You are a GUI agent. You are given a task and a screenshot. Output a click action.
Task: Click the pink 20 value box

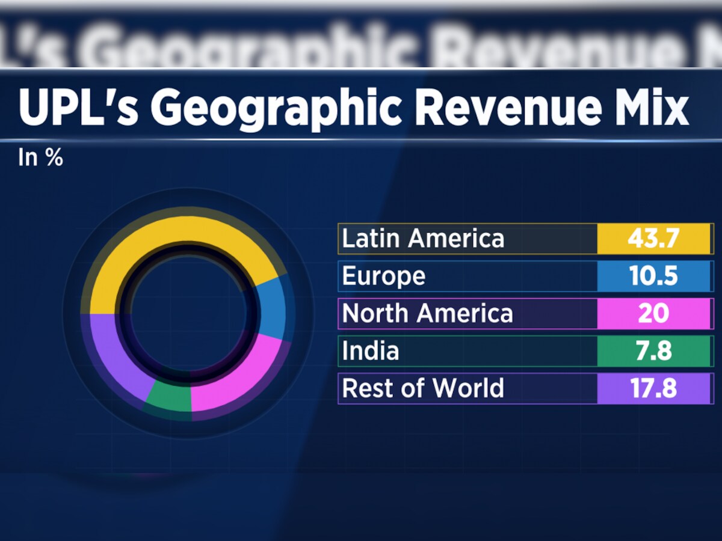(x=653, y=314)
